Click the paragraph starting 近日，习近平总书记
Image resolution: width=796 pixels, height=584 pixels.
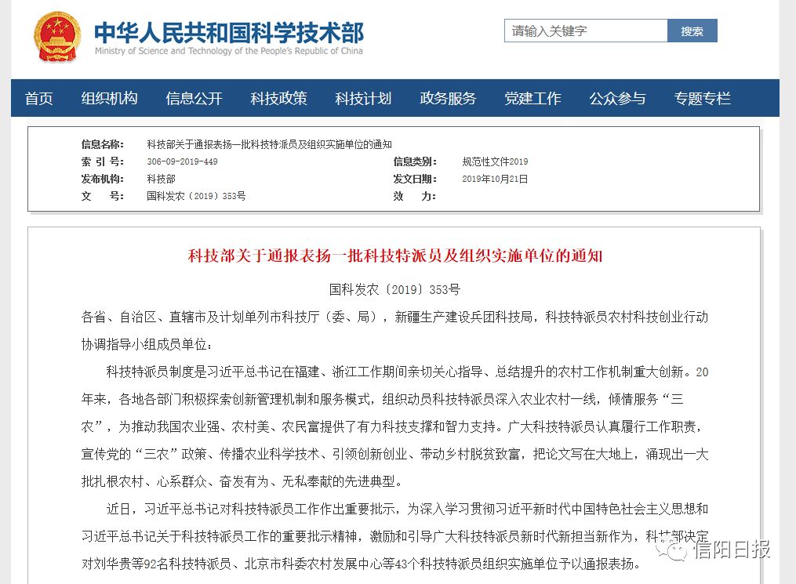click(395, 536)
